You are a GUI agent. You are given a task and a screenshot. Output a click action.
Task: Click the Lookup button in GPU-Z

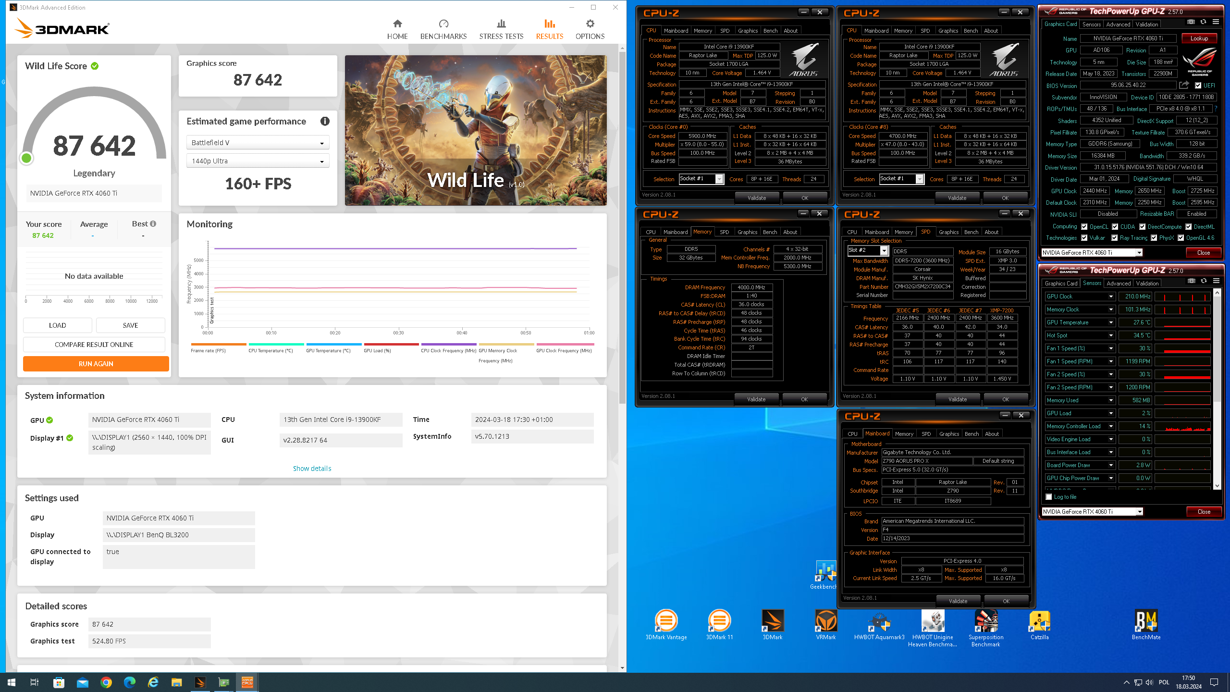(1199, 38)
